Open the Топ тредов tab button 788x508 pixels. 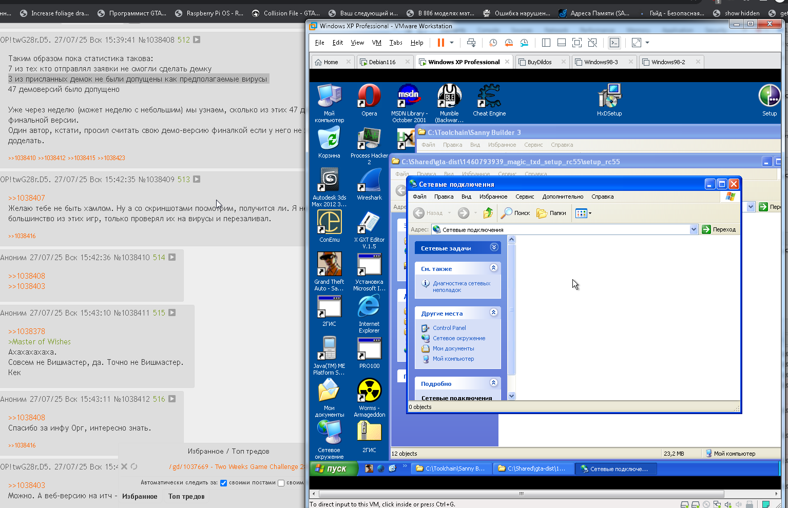pyautogui.click(x=186, y=496)
